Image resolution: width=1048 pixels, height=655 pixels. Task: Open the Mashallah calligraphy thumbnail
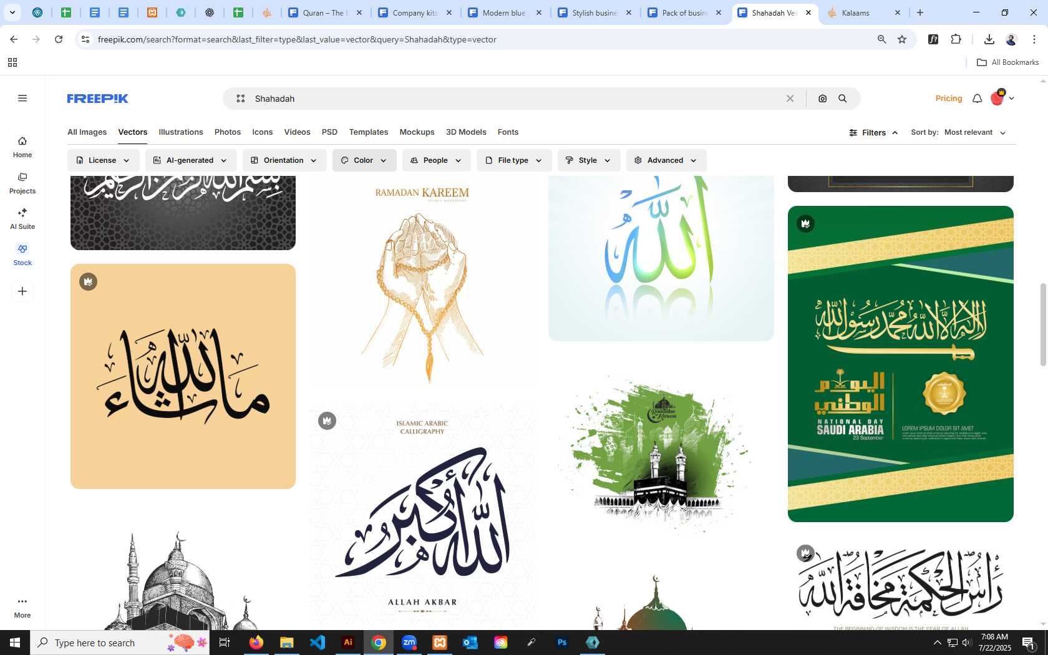[183, 376]
